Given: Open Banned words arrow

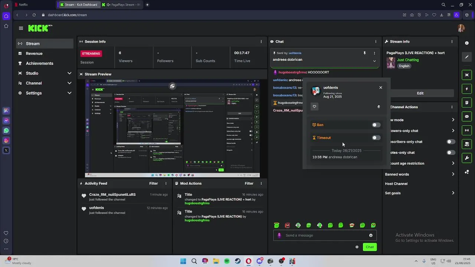Looking at the screenshot, I should click(x=453, y=174).
